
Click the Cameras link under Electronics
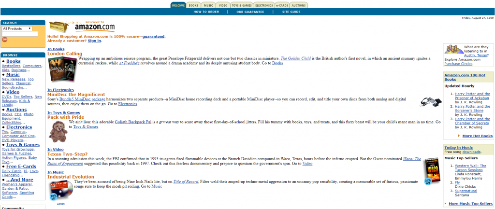pos(18,131)
